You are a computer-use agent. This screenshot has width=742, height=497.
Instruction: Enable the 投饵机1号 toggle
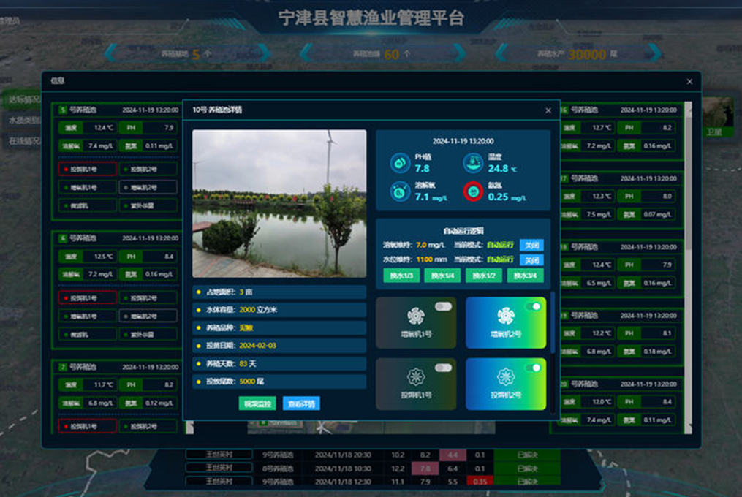[443, 368]
